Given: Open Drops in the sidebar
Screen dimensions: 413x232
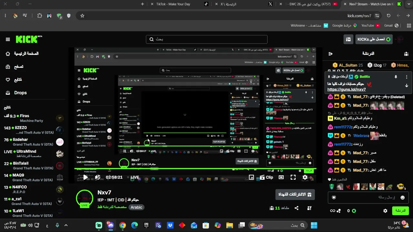Looking at the screenshot, I should click(16, 93).
